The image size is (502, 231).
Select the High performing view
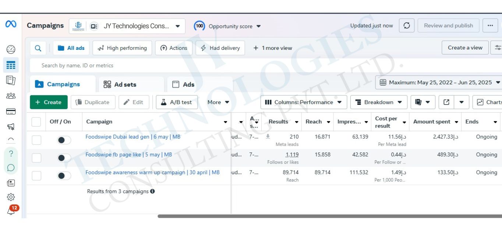[122, 48]
